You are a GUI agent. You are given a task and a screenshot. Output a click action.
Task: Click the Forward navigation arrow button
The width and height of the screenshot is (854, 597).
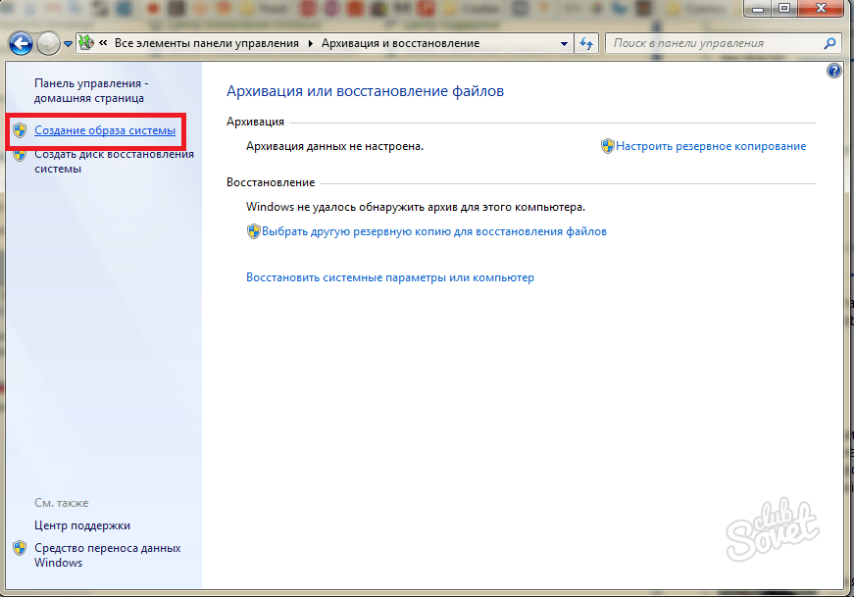tap(48, 44)
